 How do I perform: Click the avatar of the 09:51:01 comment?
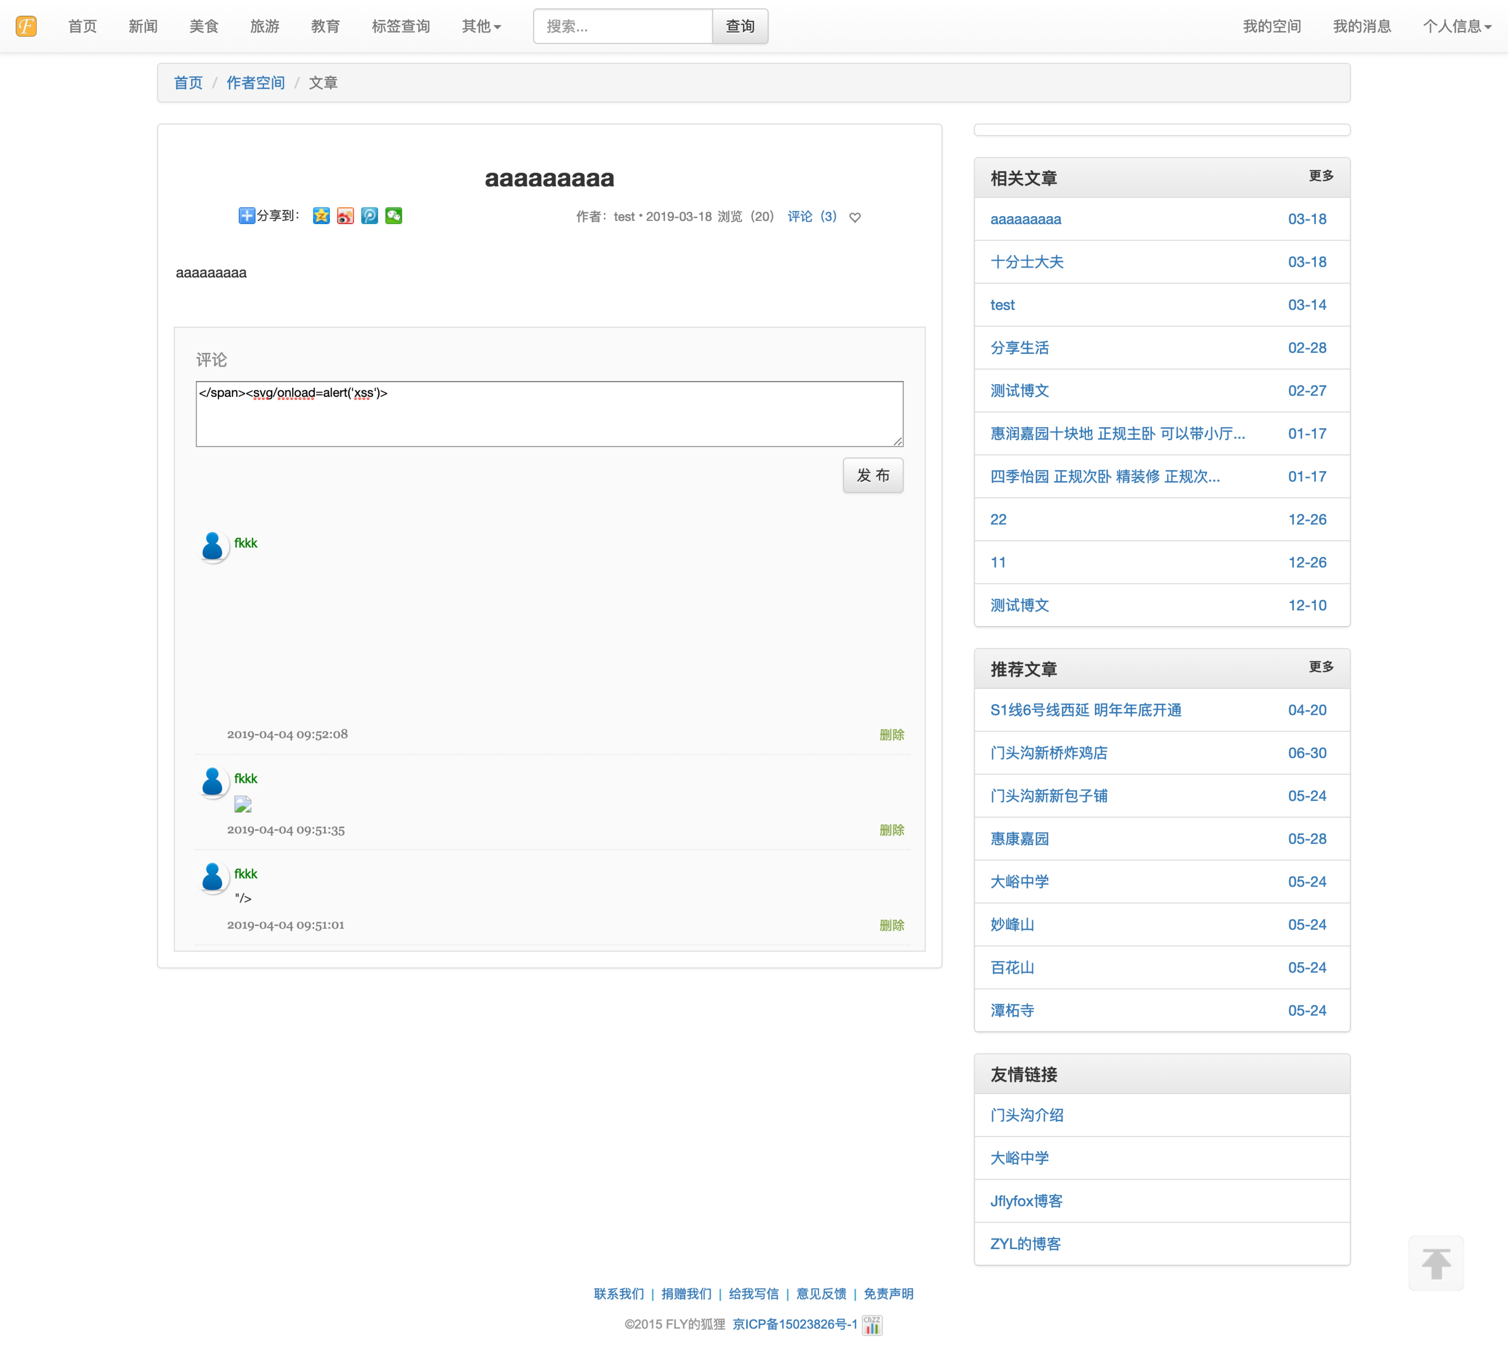(x=213, y=877)
